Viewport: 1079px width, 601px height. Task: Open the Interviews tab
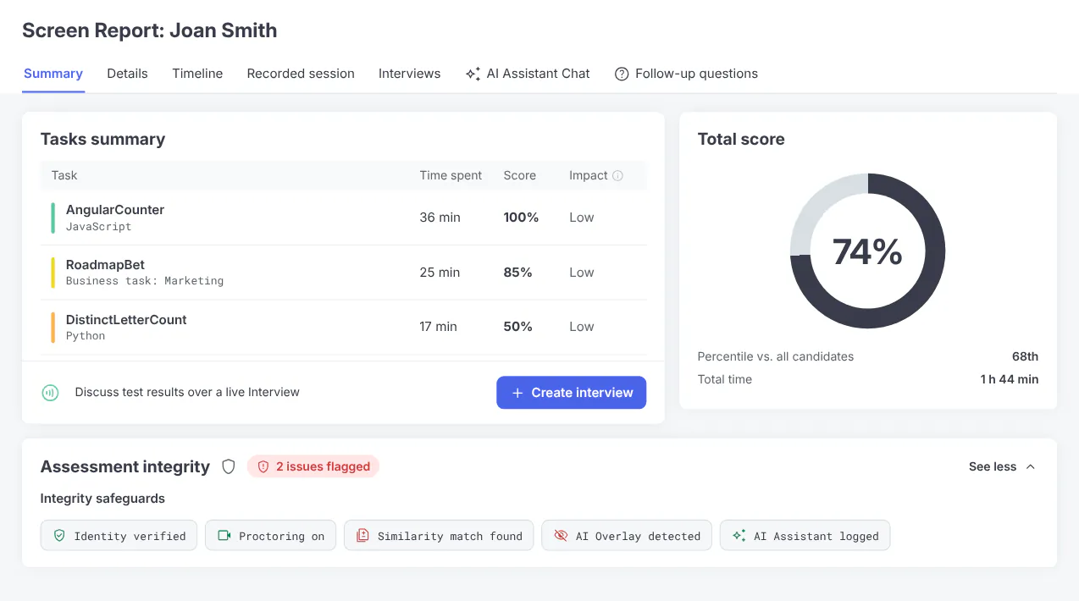point(409,74)
